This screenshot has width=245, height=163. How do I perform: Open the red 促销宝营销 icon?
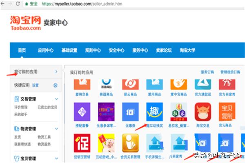pos(82,143)
